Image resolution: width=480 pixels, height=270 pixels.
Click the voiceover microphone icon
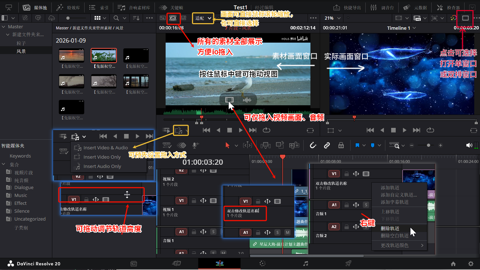pos(195,145)
